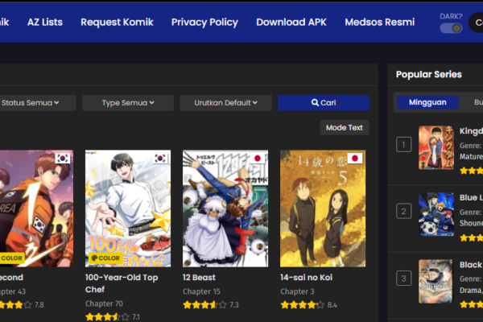The image size is (483, 322).
Task: Click the 7.3 rating value of 12 Beast
Action: point(234,305)
